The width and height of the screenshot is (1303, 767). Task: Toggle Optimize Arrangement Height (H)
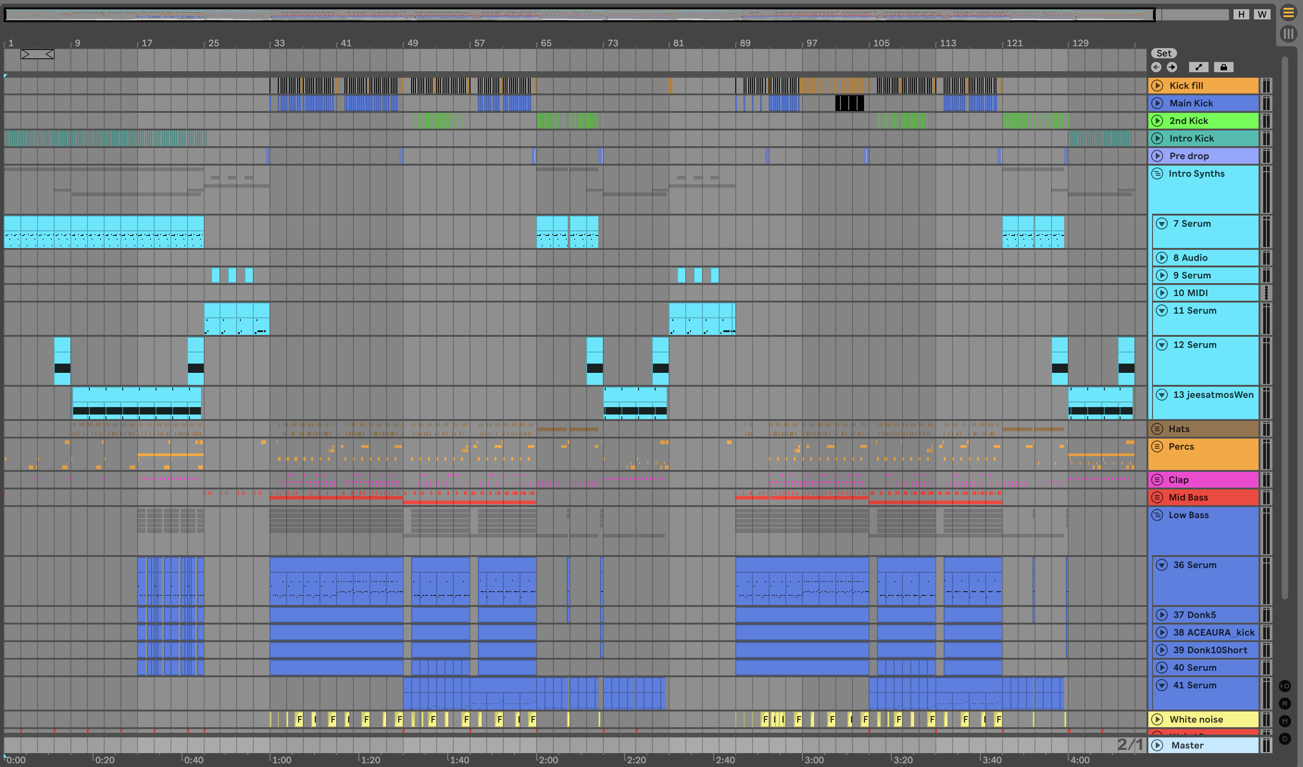click(1241, 14)
